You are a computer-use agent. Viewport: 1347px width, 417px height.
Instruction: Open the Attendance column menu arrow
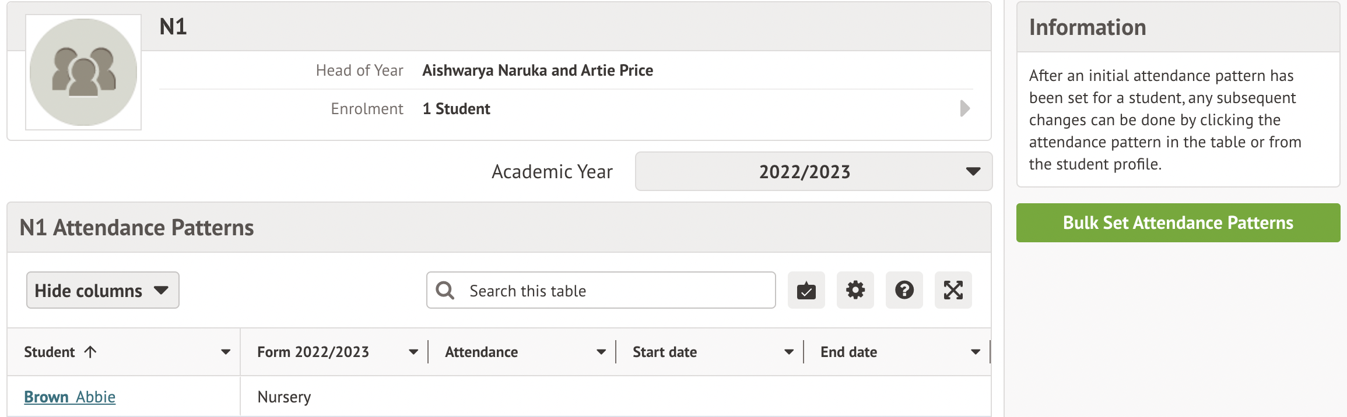tap(601, 352)
